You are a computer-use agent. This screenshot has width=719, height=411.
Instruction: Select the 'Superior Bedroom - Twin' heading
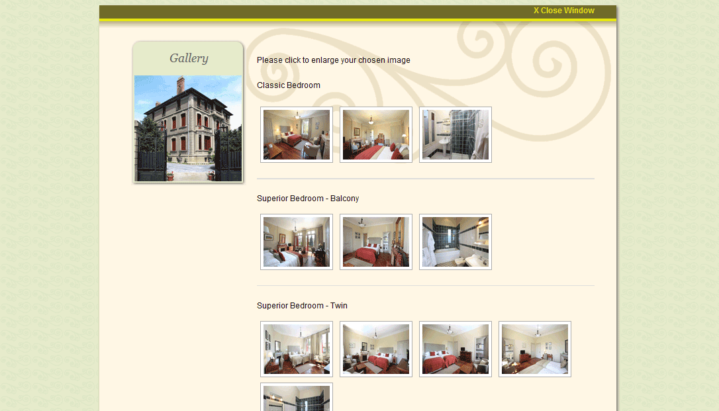(x=302, y=306)
